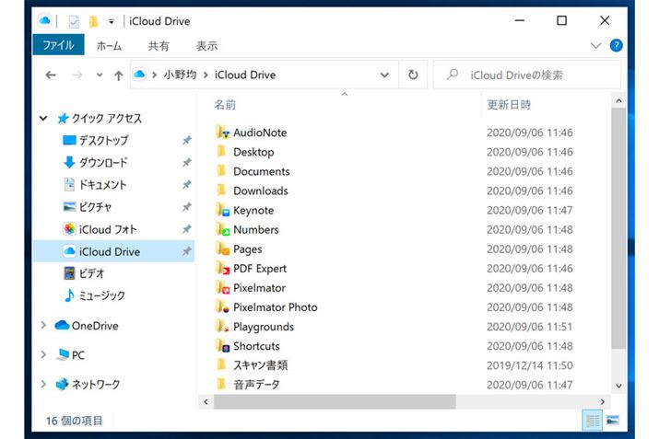
Task: Sort by 更新日時 column header
Action: point(509,105)
